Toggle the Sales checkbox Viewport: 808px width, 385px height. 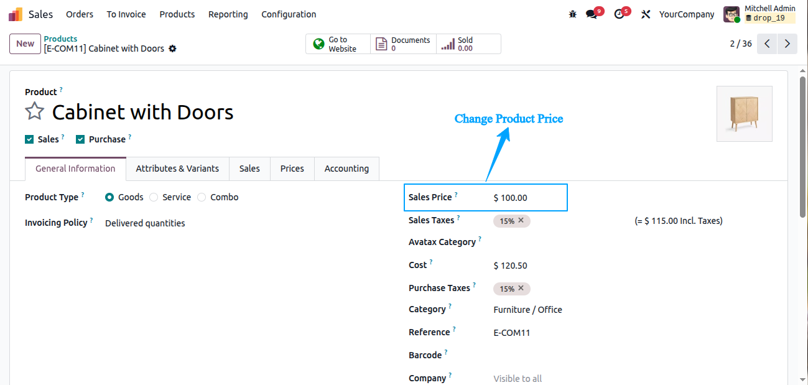pos(29,139)
